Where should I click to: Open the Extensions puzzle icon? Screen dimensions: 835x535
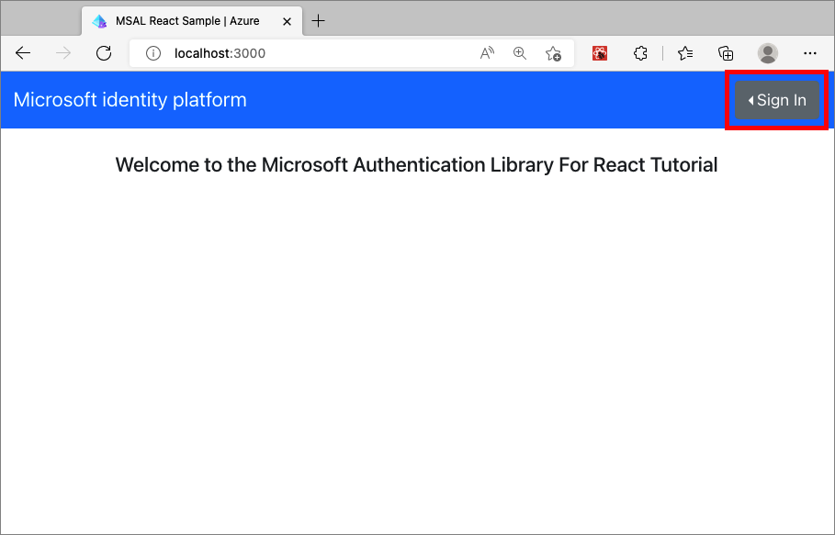pyautogui.click(x=640, y=53)
